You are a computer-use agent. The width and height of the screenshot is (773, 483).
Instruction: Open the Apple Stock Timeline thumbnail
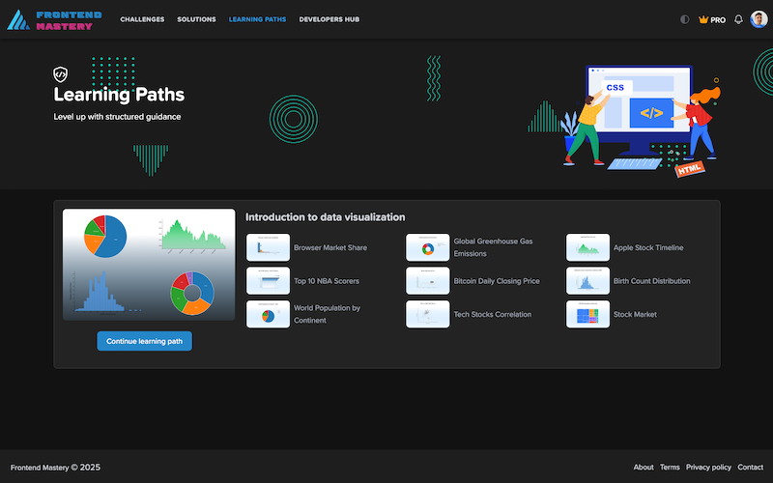click(587, 248)
